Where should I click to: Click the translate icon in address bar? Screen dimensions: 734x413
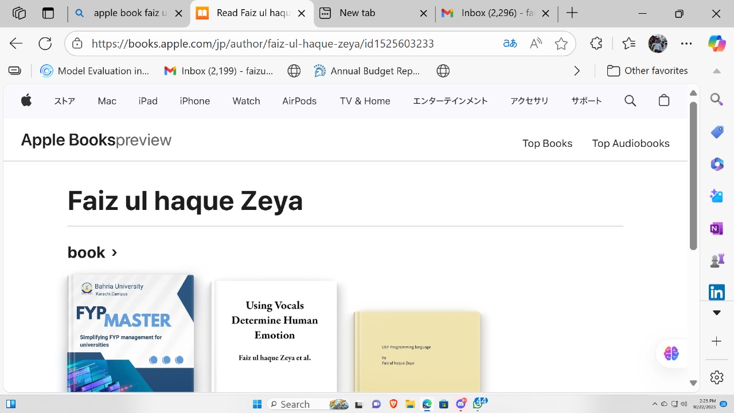[510, 44]
